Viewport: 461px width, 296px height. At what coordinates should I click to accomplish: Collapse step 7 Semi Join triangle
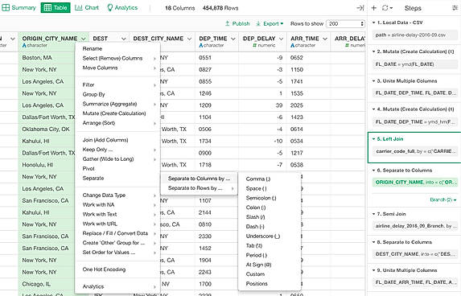(373, 214)
